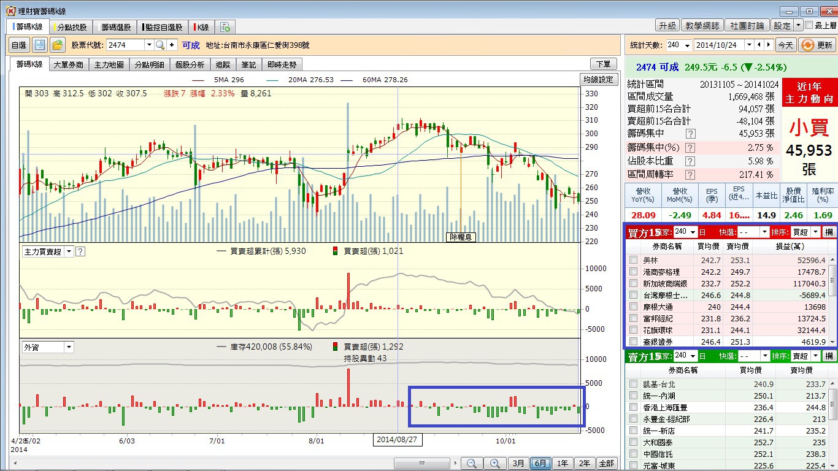Click the 今天 button

(x=785, y=45)
